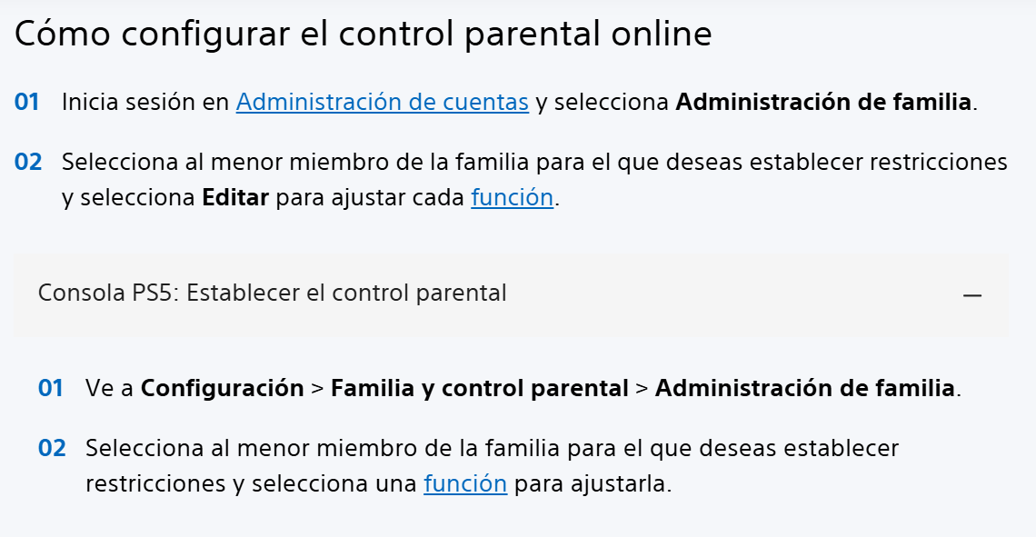The height and width of the screenshot is (537, 1036).
Task: Click bold "Administración de familia" in the PS5 step 01
Action: point(804,388)
